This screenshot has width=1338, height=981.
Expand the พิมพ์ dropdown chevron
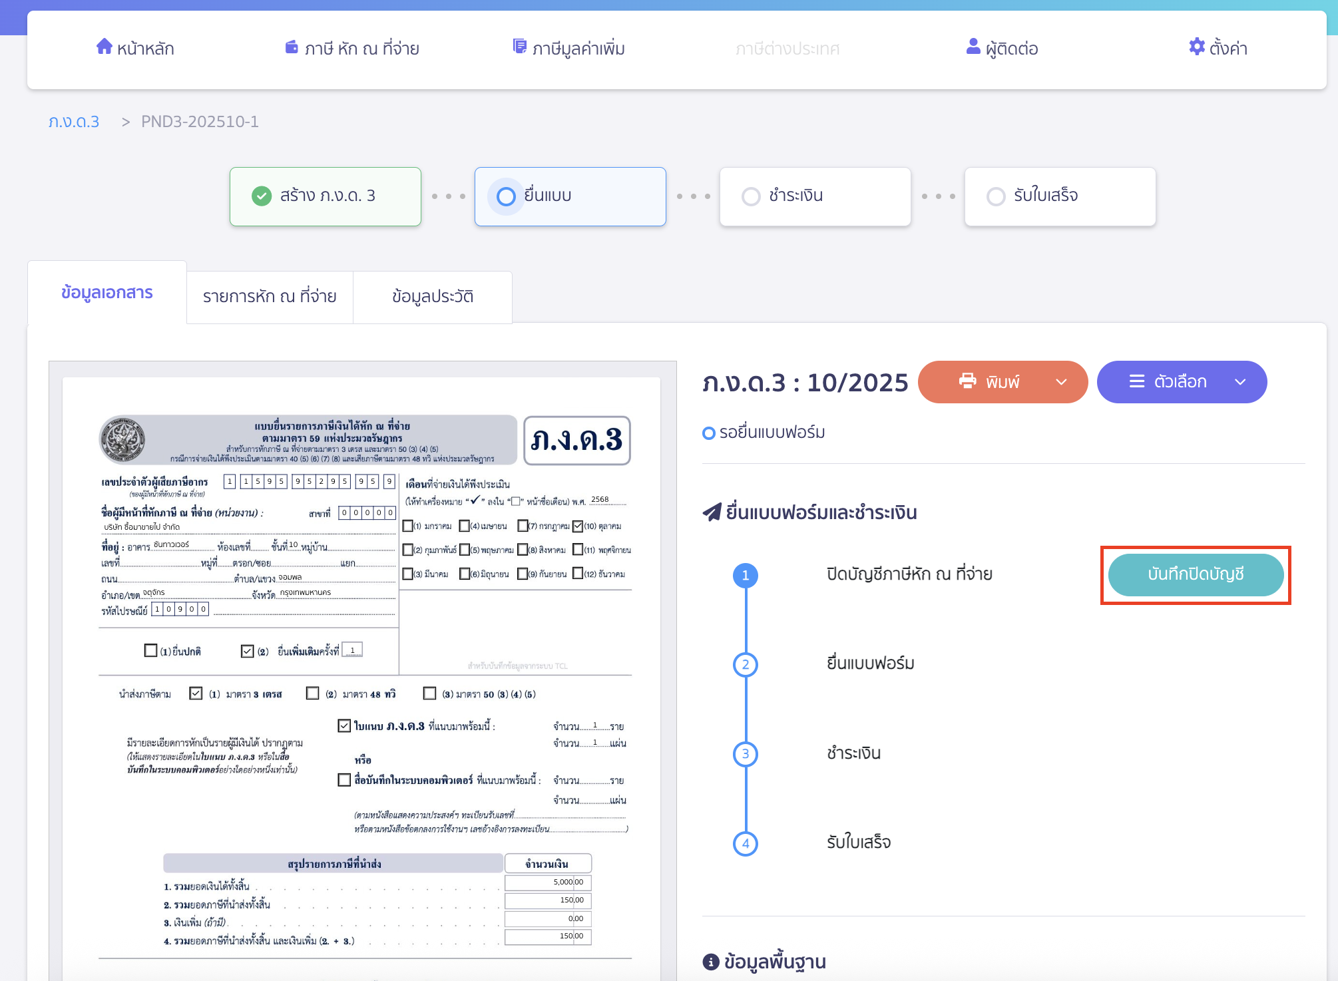1061,381
